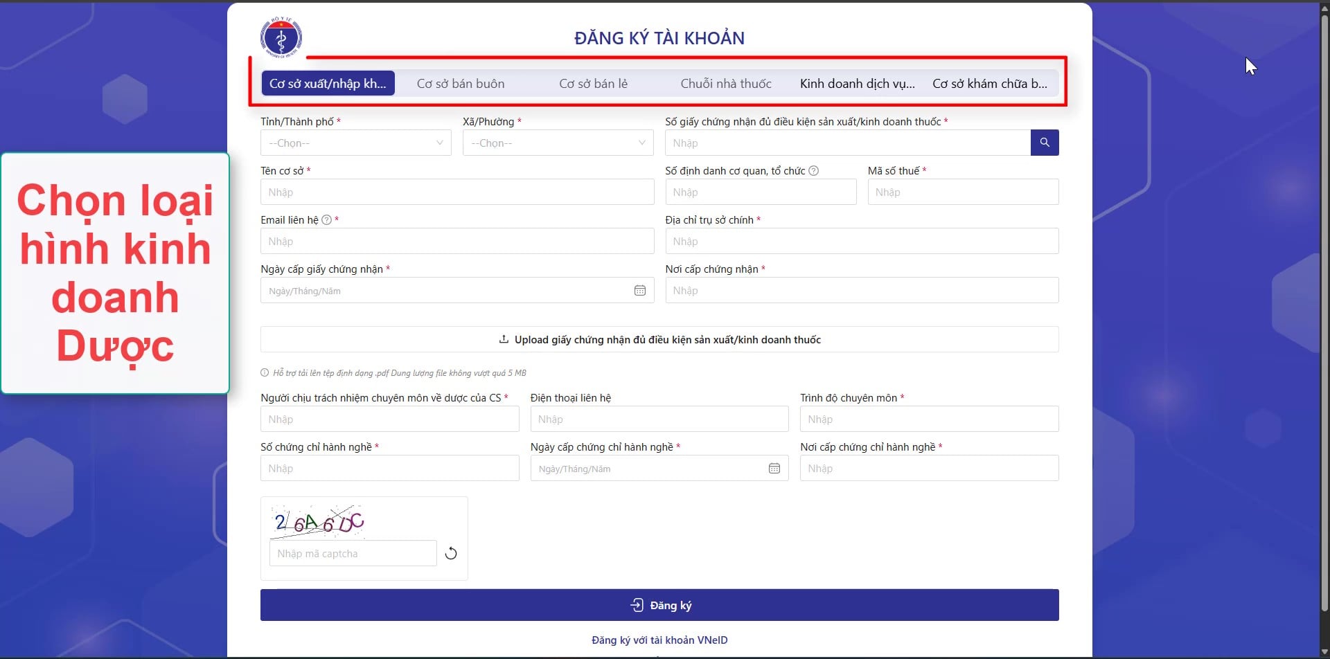Open Đăng ký với tài khoản VNeID link
The image size is (1330, 659).
tap(659, 640)
